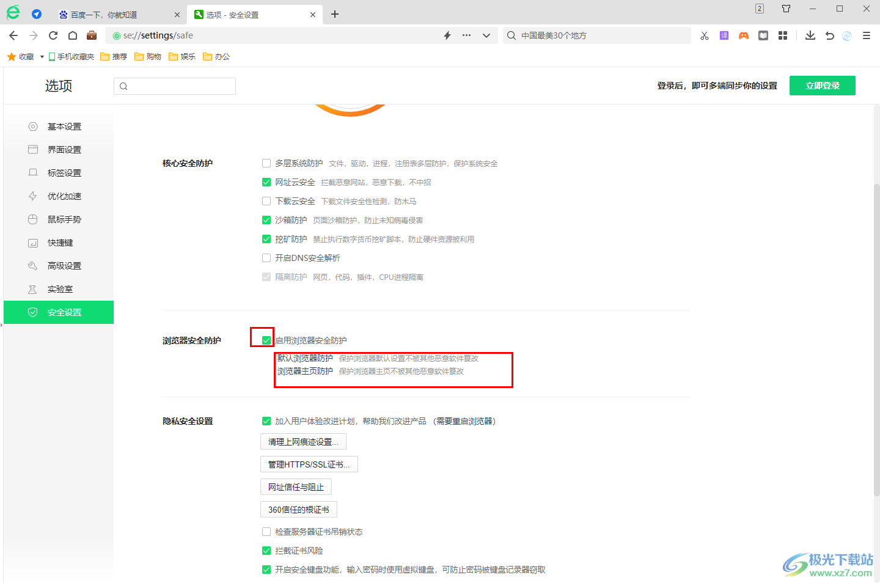This screenshot has height=583, width=880.
Task: Enable 开启DNS安全解析 checkbox
Action: pos(266,258)
